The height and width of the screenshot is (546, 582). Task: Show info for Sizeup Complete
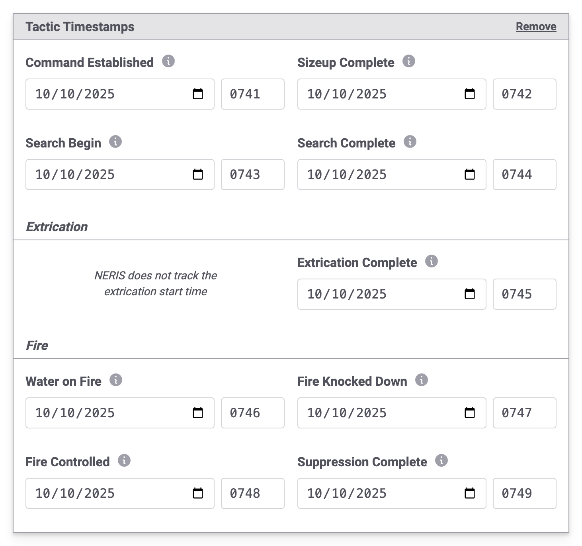[409, 61]
